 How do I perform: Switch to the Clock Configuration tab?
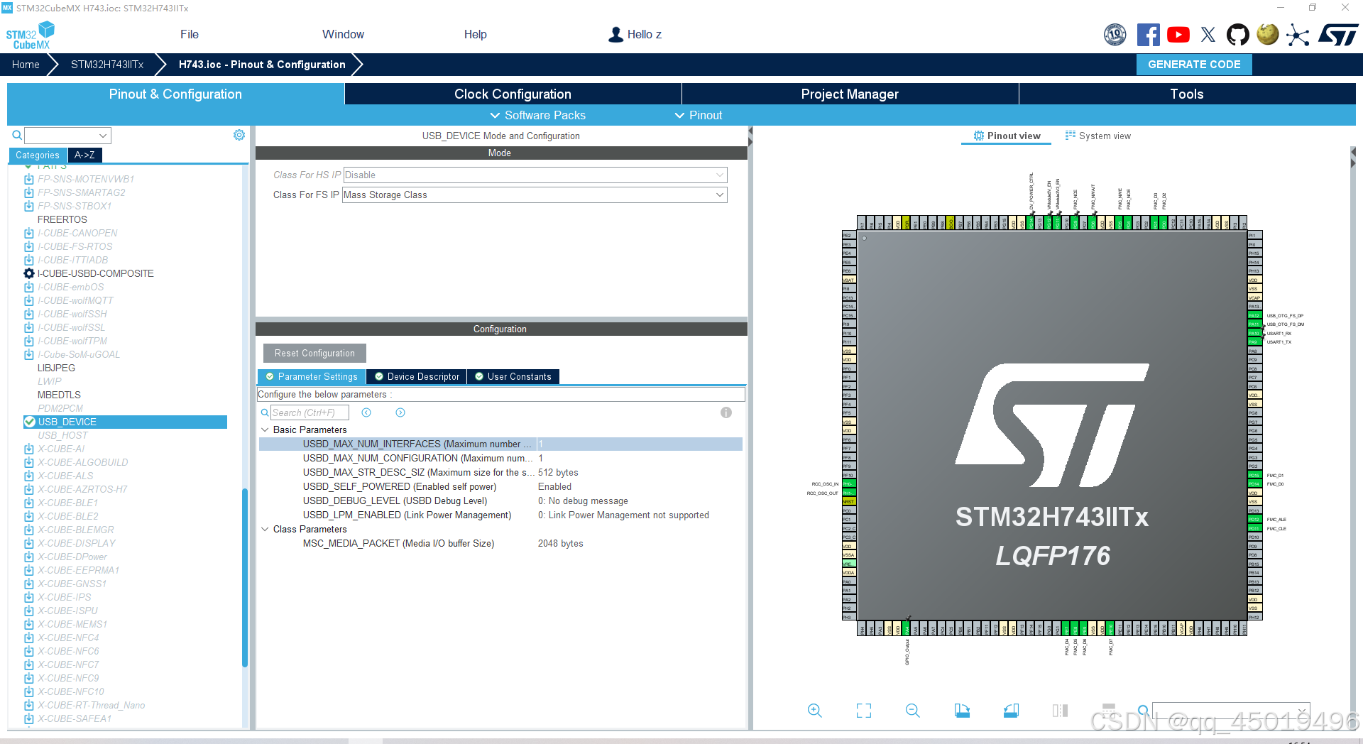tap(513, 94)
